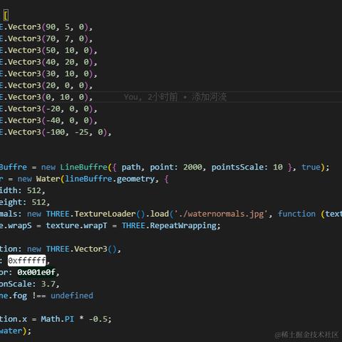
Task: Place cursor on Vector3(90, 5, 0) line
Action: coord(46,27)
